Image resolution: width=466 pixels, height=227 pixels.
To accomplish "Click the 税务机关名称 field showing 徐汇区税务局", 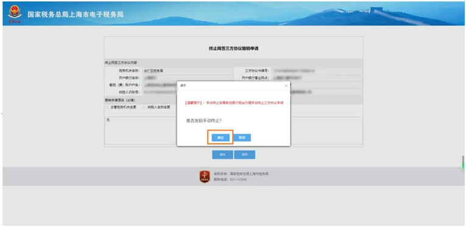I will pos(188,71).
